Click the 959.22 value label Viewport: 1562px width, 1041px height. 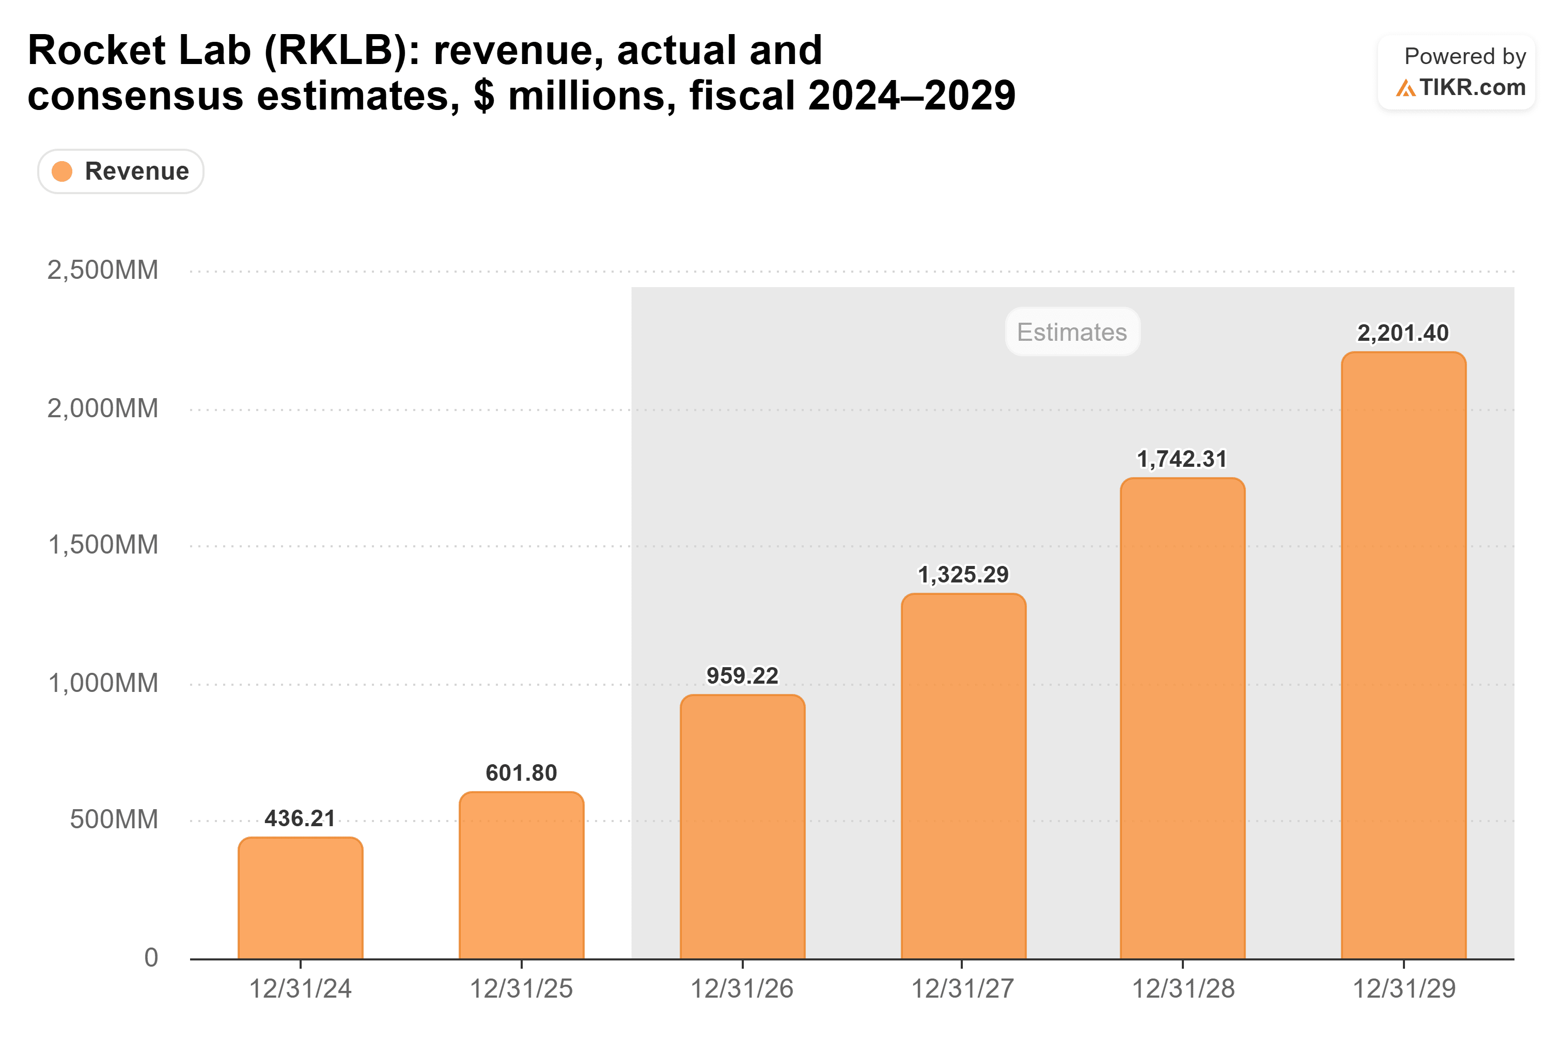(x=742, y=676)
